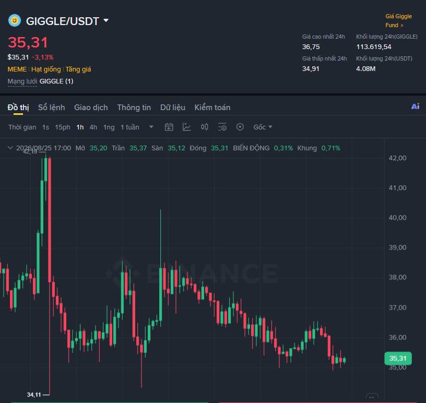Click the 35,31 current price tag on axis
The image size is (426, 403).
tap(398, 359)
